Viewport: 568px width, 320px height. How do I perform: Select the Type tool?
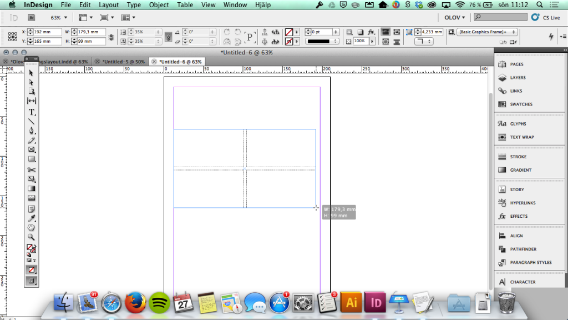point(32,112)
